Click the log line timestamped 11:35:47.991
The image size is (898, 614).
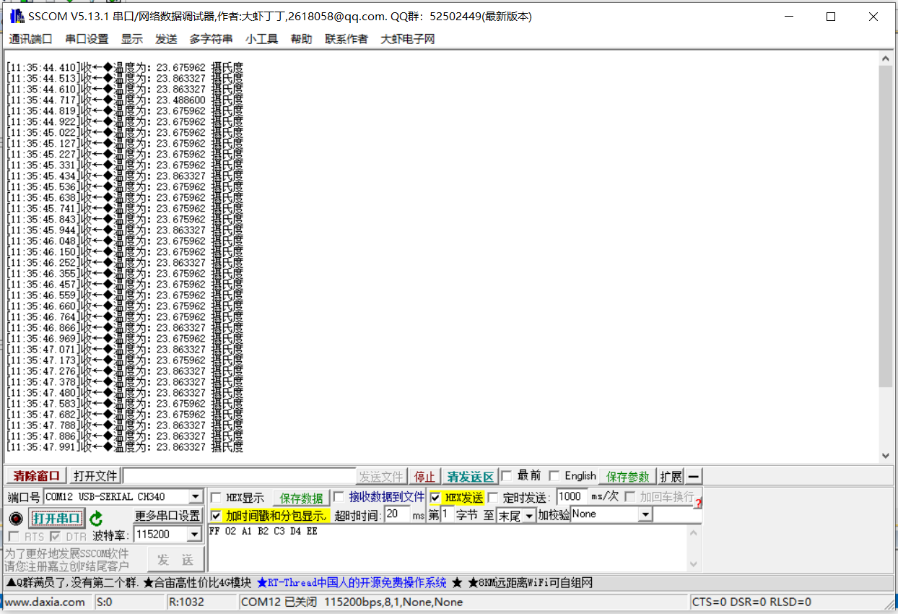point(125,447)
